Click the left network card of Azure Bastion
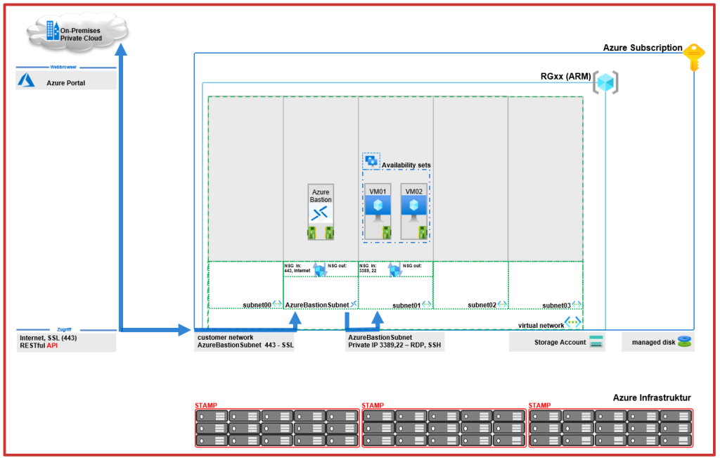 311,233
